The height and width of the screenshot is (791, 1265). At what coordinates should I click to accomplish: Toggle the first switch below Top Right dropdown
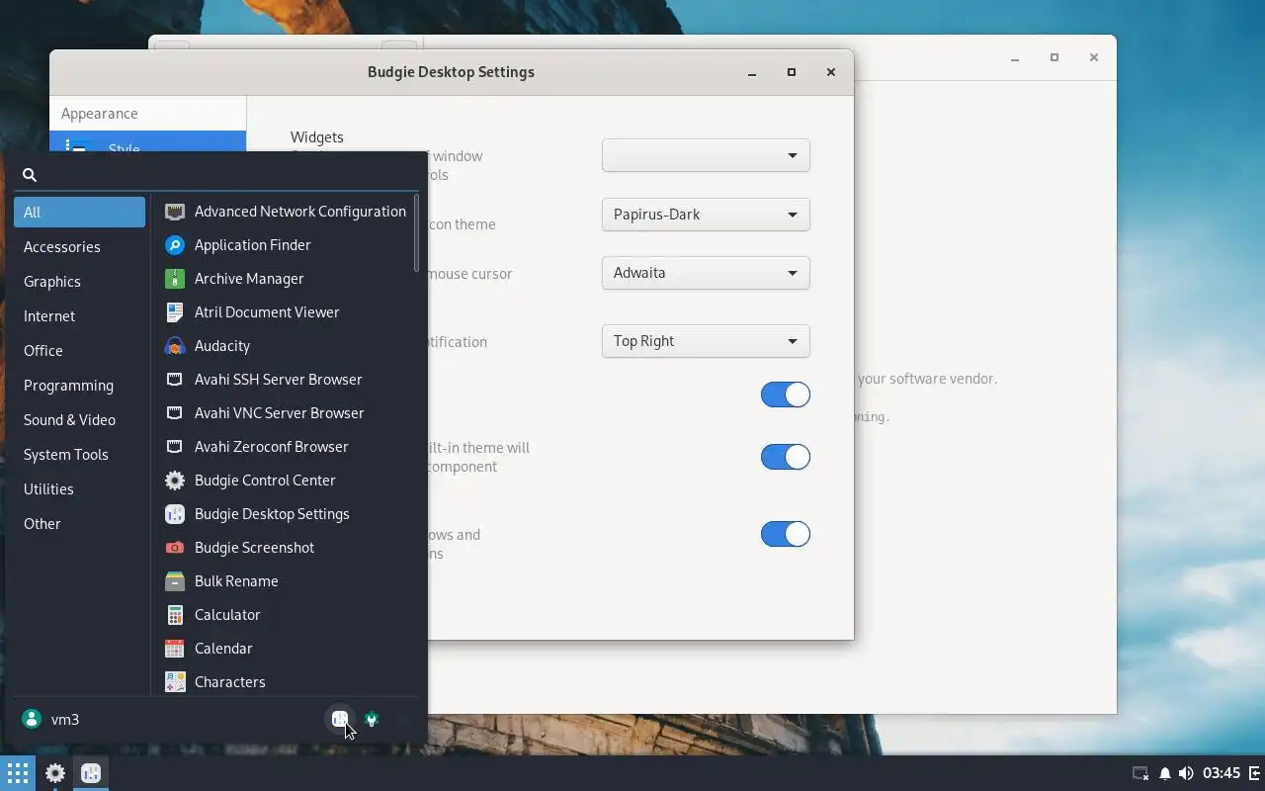(x=786, y=395)
